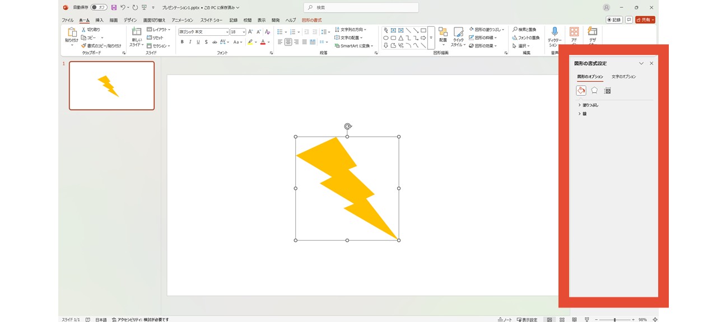Open 図形の塗りつぶし shape fill dropdown
This screenshot has height=322, width=717.
click(x=486, y=29)
